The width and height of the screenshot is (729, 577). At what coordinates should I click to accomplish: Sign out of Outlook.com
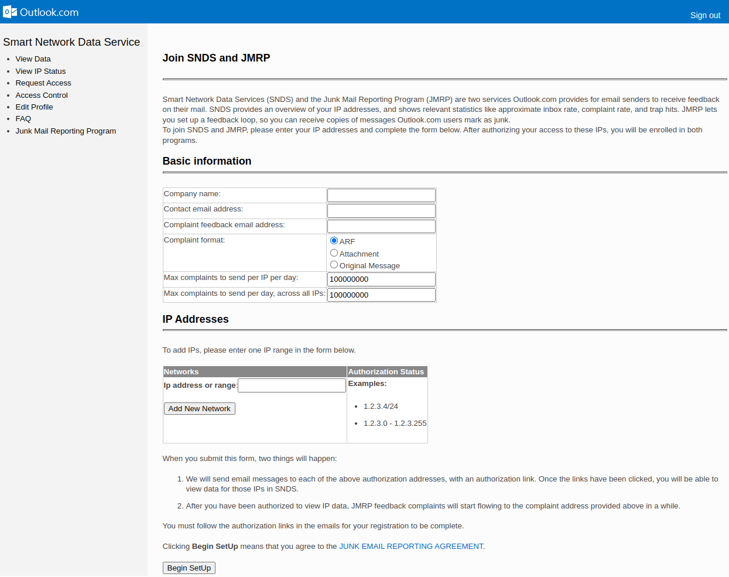pos(705,15)
